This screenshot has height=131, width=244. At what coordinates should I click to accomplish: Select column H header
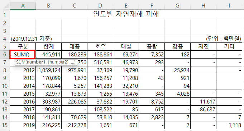click(x=204, y=6)
